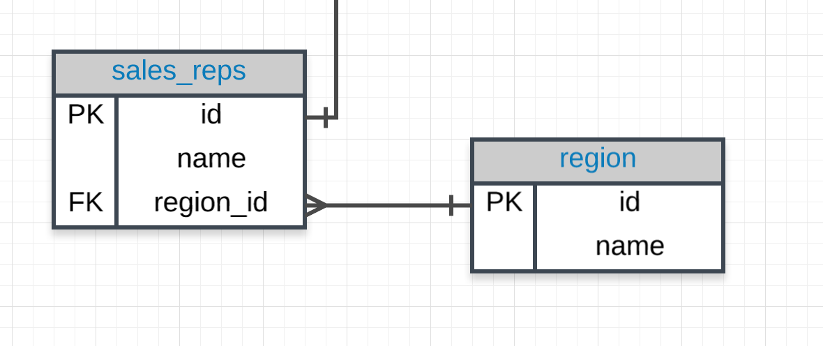Click the one-bar marker next to region table
Image resolution: width=823 pixels, height=346 pixels.
452,205
